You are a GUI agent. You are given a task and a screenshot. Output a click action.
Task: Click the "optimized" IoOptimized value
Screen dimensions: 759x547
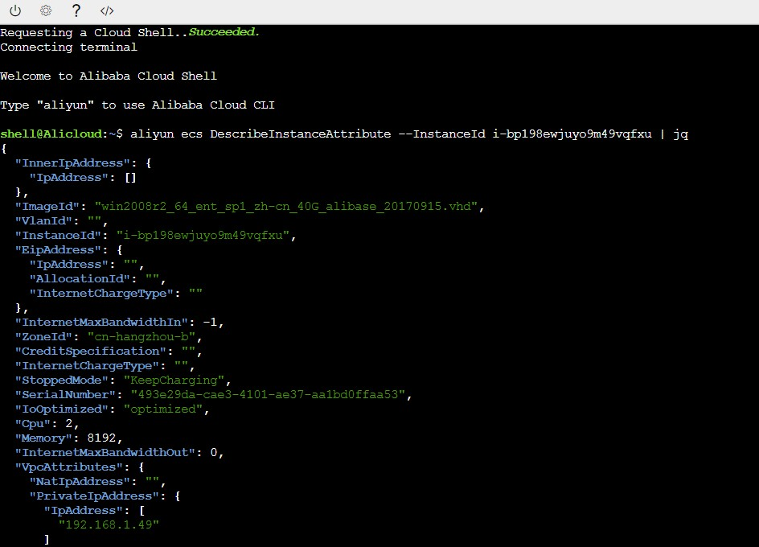coord(163,409)
